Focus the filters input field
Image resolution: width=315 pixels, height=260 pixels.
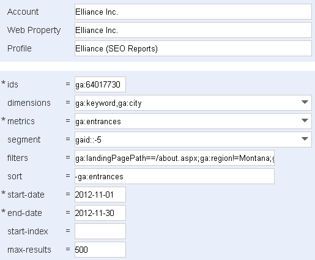coord(174,158)
